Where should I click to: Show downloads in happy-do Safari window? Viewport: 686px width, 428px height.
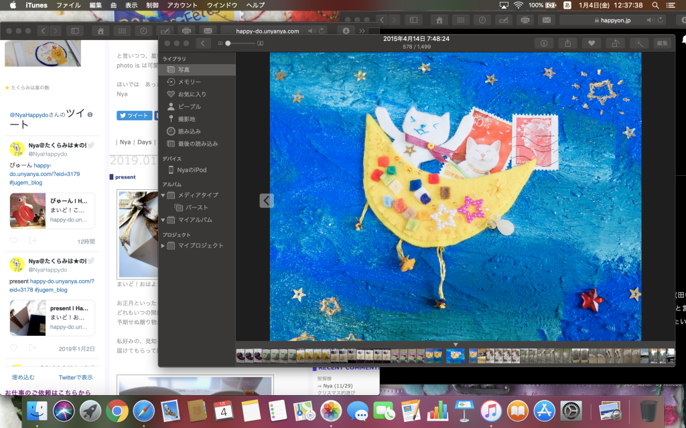[x=346, y=31]
